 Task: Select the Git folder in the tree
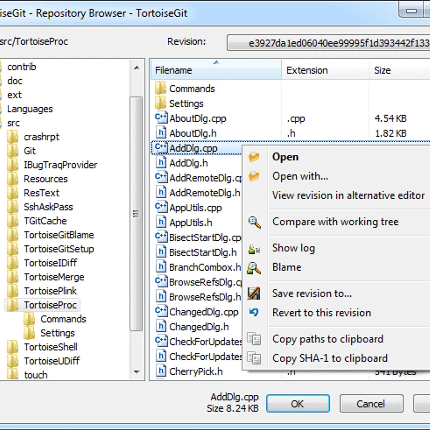[30, 151]
